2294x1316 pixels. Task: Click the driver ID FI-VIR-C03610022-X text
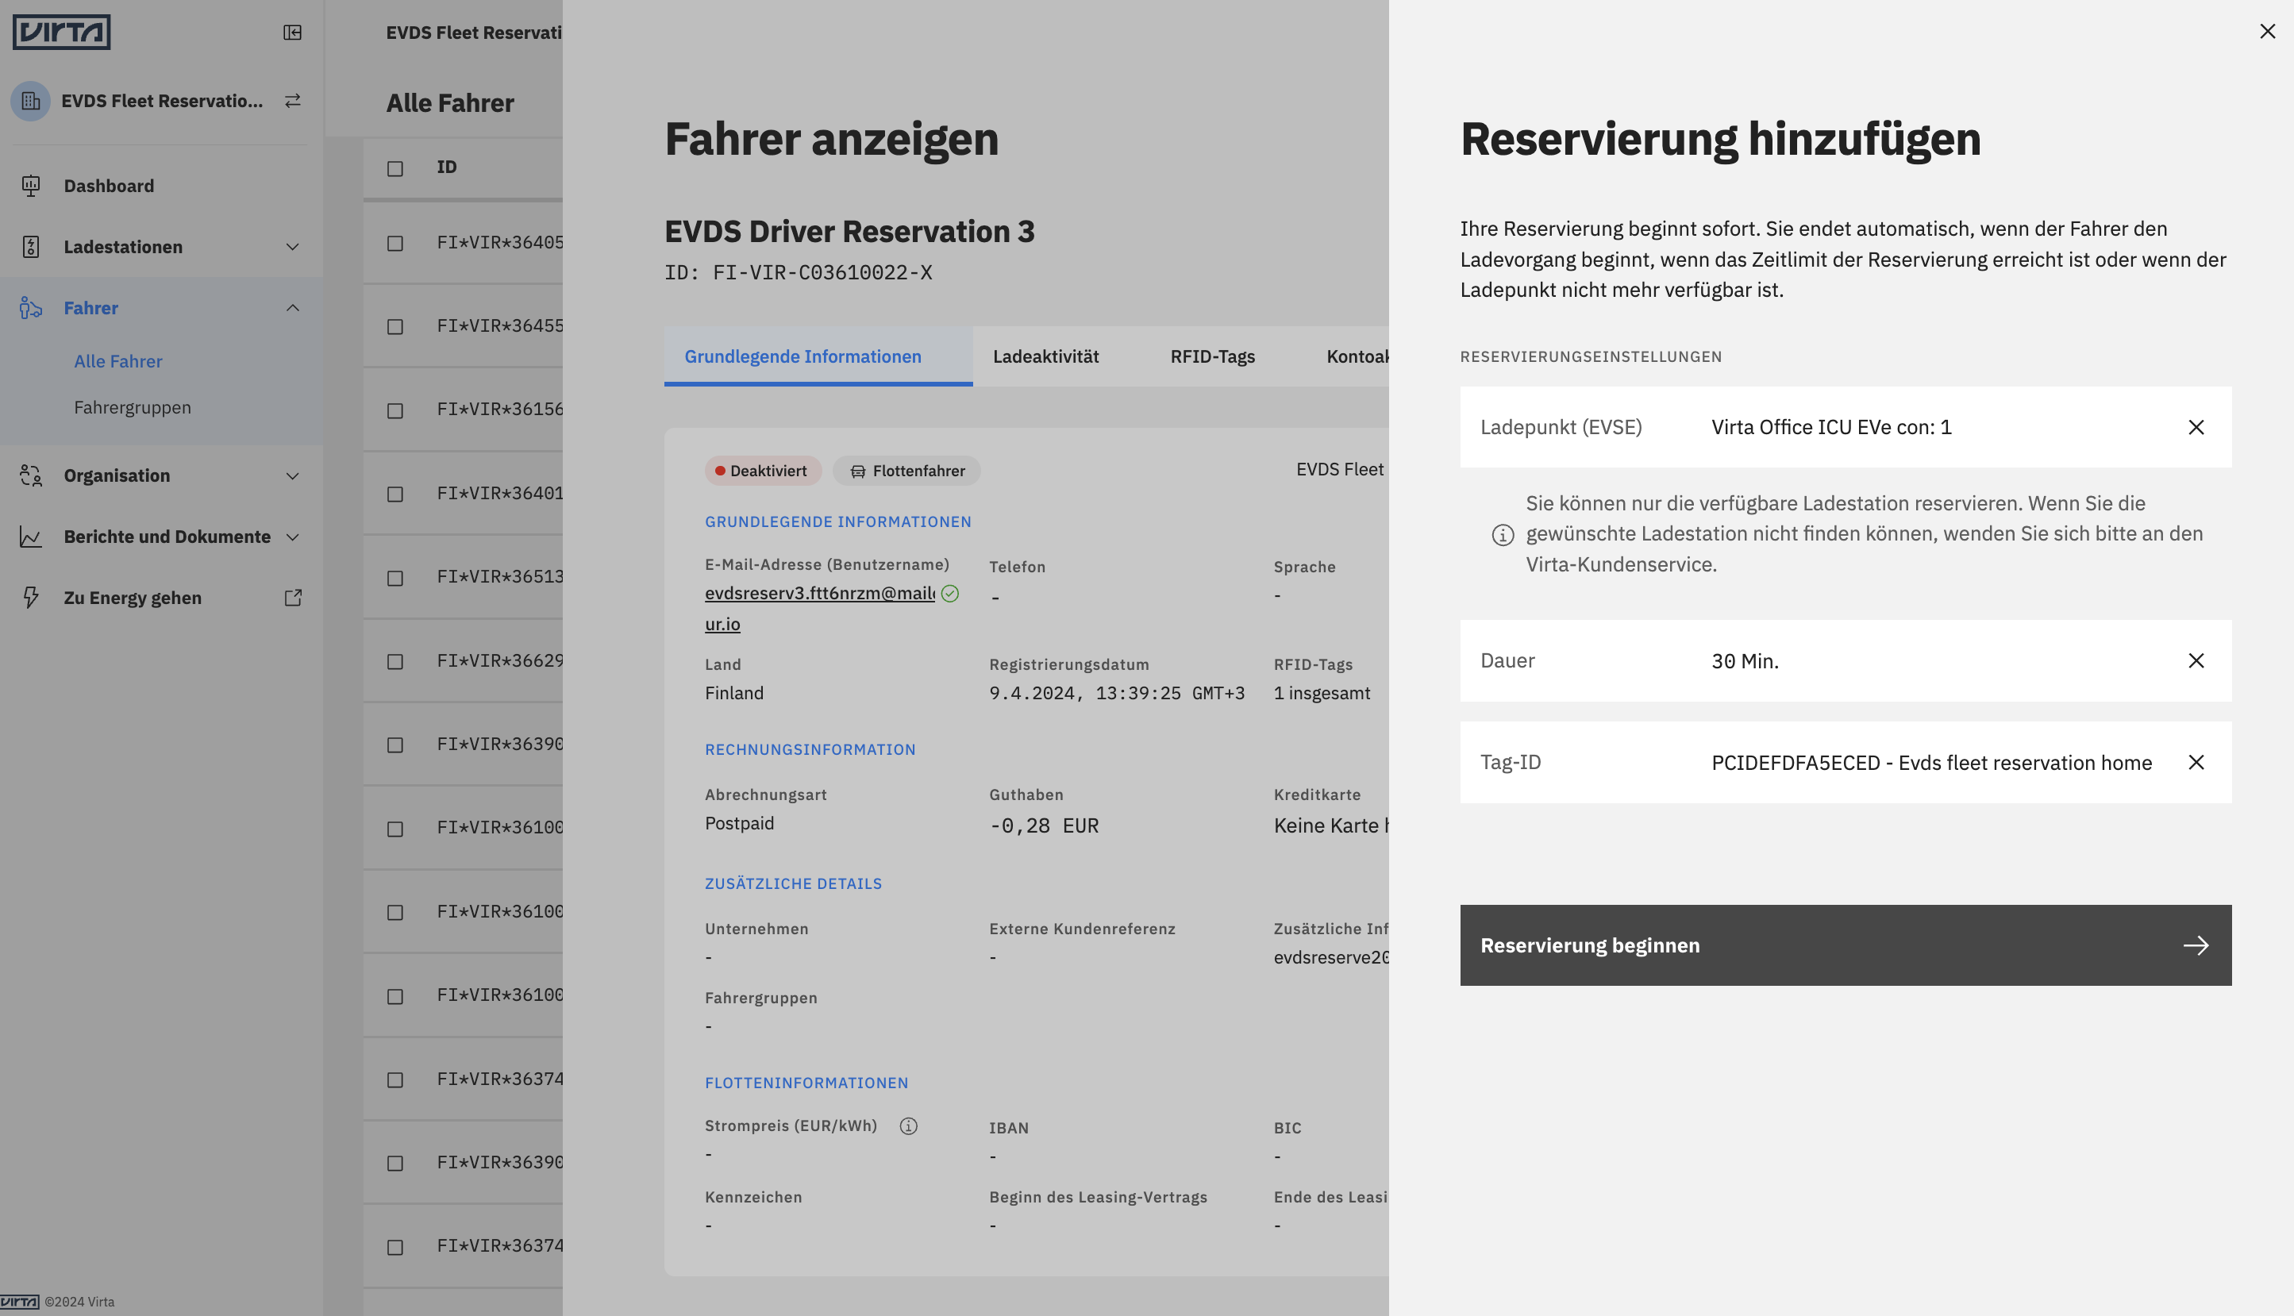point(798,273)
